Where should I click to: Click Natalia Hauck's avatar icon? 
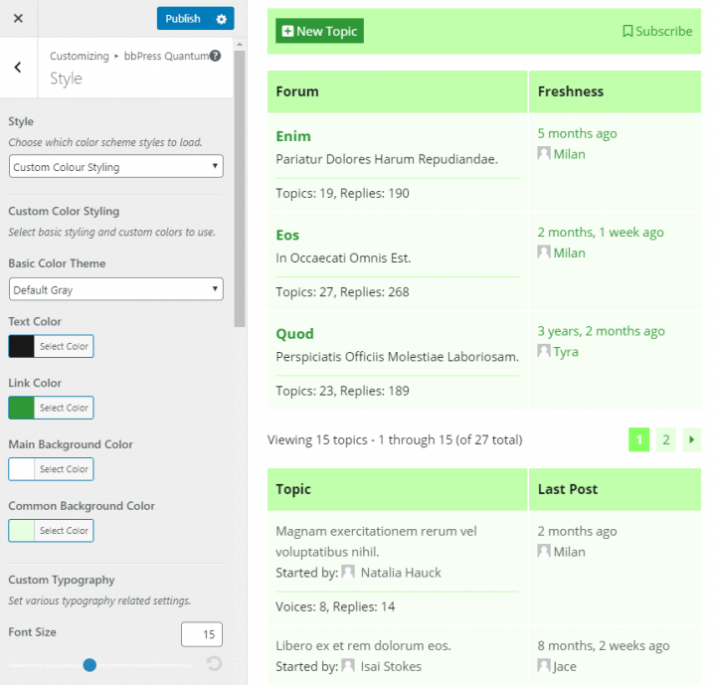(x=348, y=572)
